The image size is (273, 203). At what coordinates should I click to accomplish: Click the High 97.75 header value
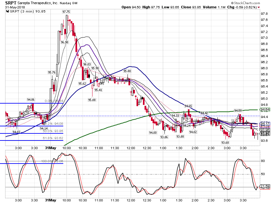tap(151, 7)
